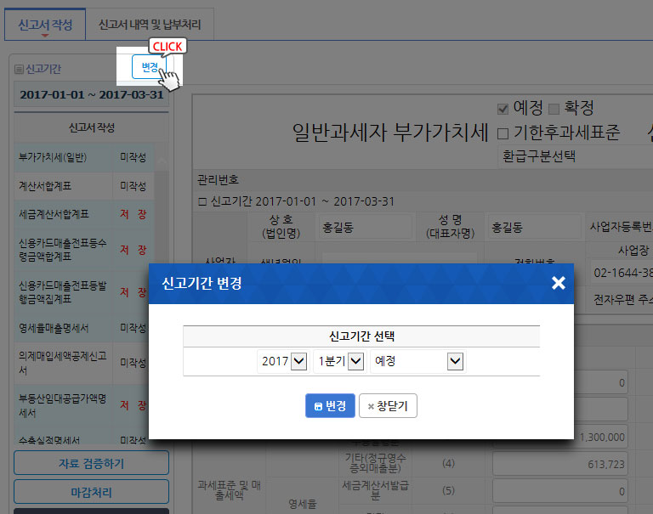Click 미작성 status for 계산서합계표
Image resolution: width=653 pixels, height=514 pixels.
133,185
